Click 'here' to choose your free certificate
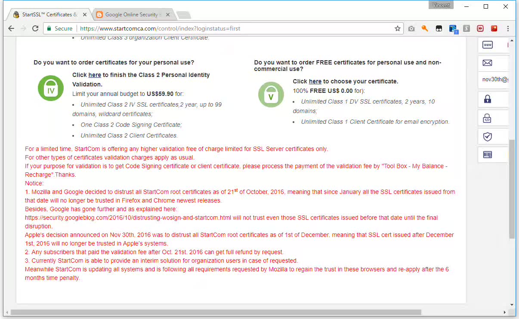519x319 pixels. pyautogui.click(x=315, y=81)
